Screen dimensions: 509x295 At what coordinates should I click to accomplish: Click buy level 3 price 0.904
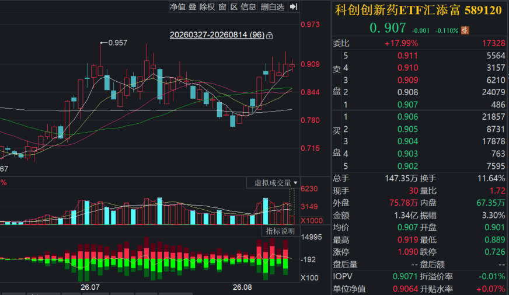point(407,141)
